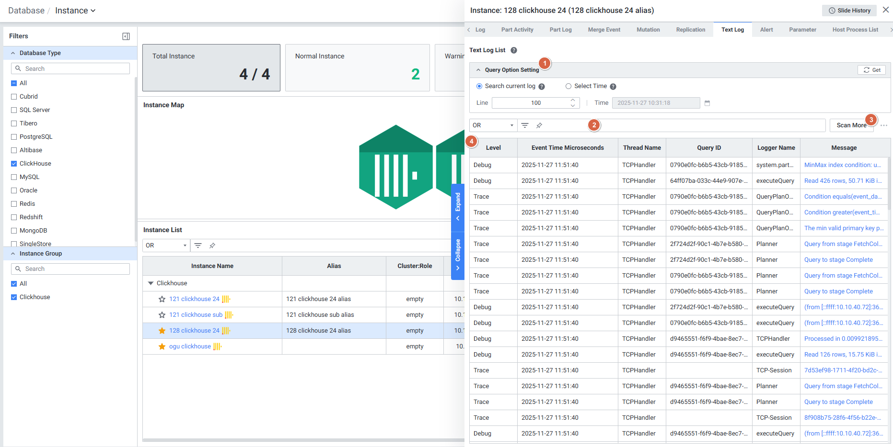Unfavorite the ogu clickhouse star
The height and width of the screenshot is (447, 893).
(x=162, y=346)
